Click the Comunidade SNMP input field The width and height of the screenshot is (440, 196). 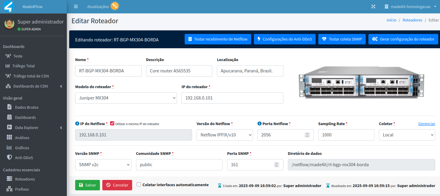click(x=179, y=165)
